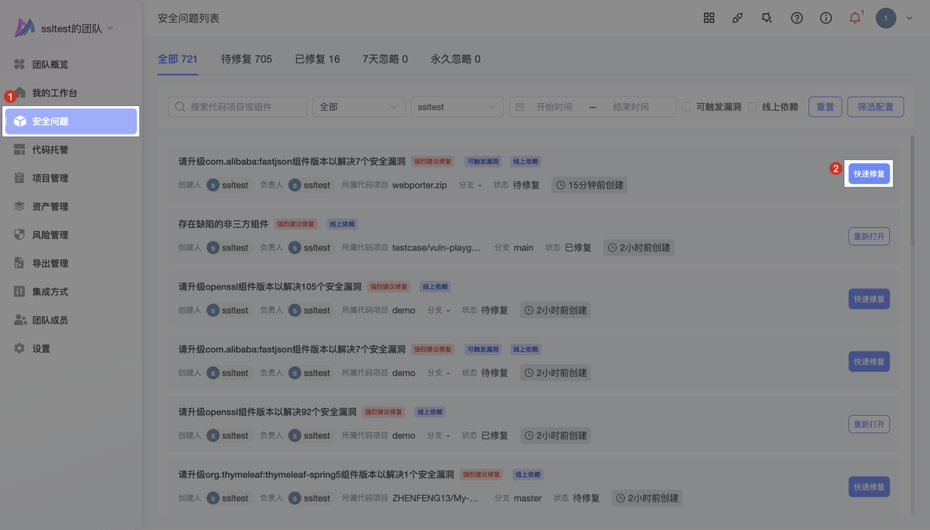Toggle the 线上依赖 checkbox filter

(x=753, y=107)
